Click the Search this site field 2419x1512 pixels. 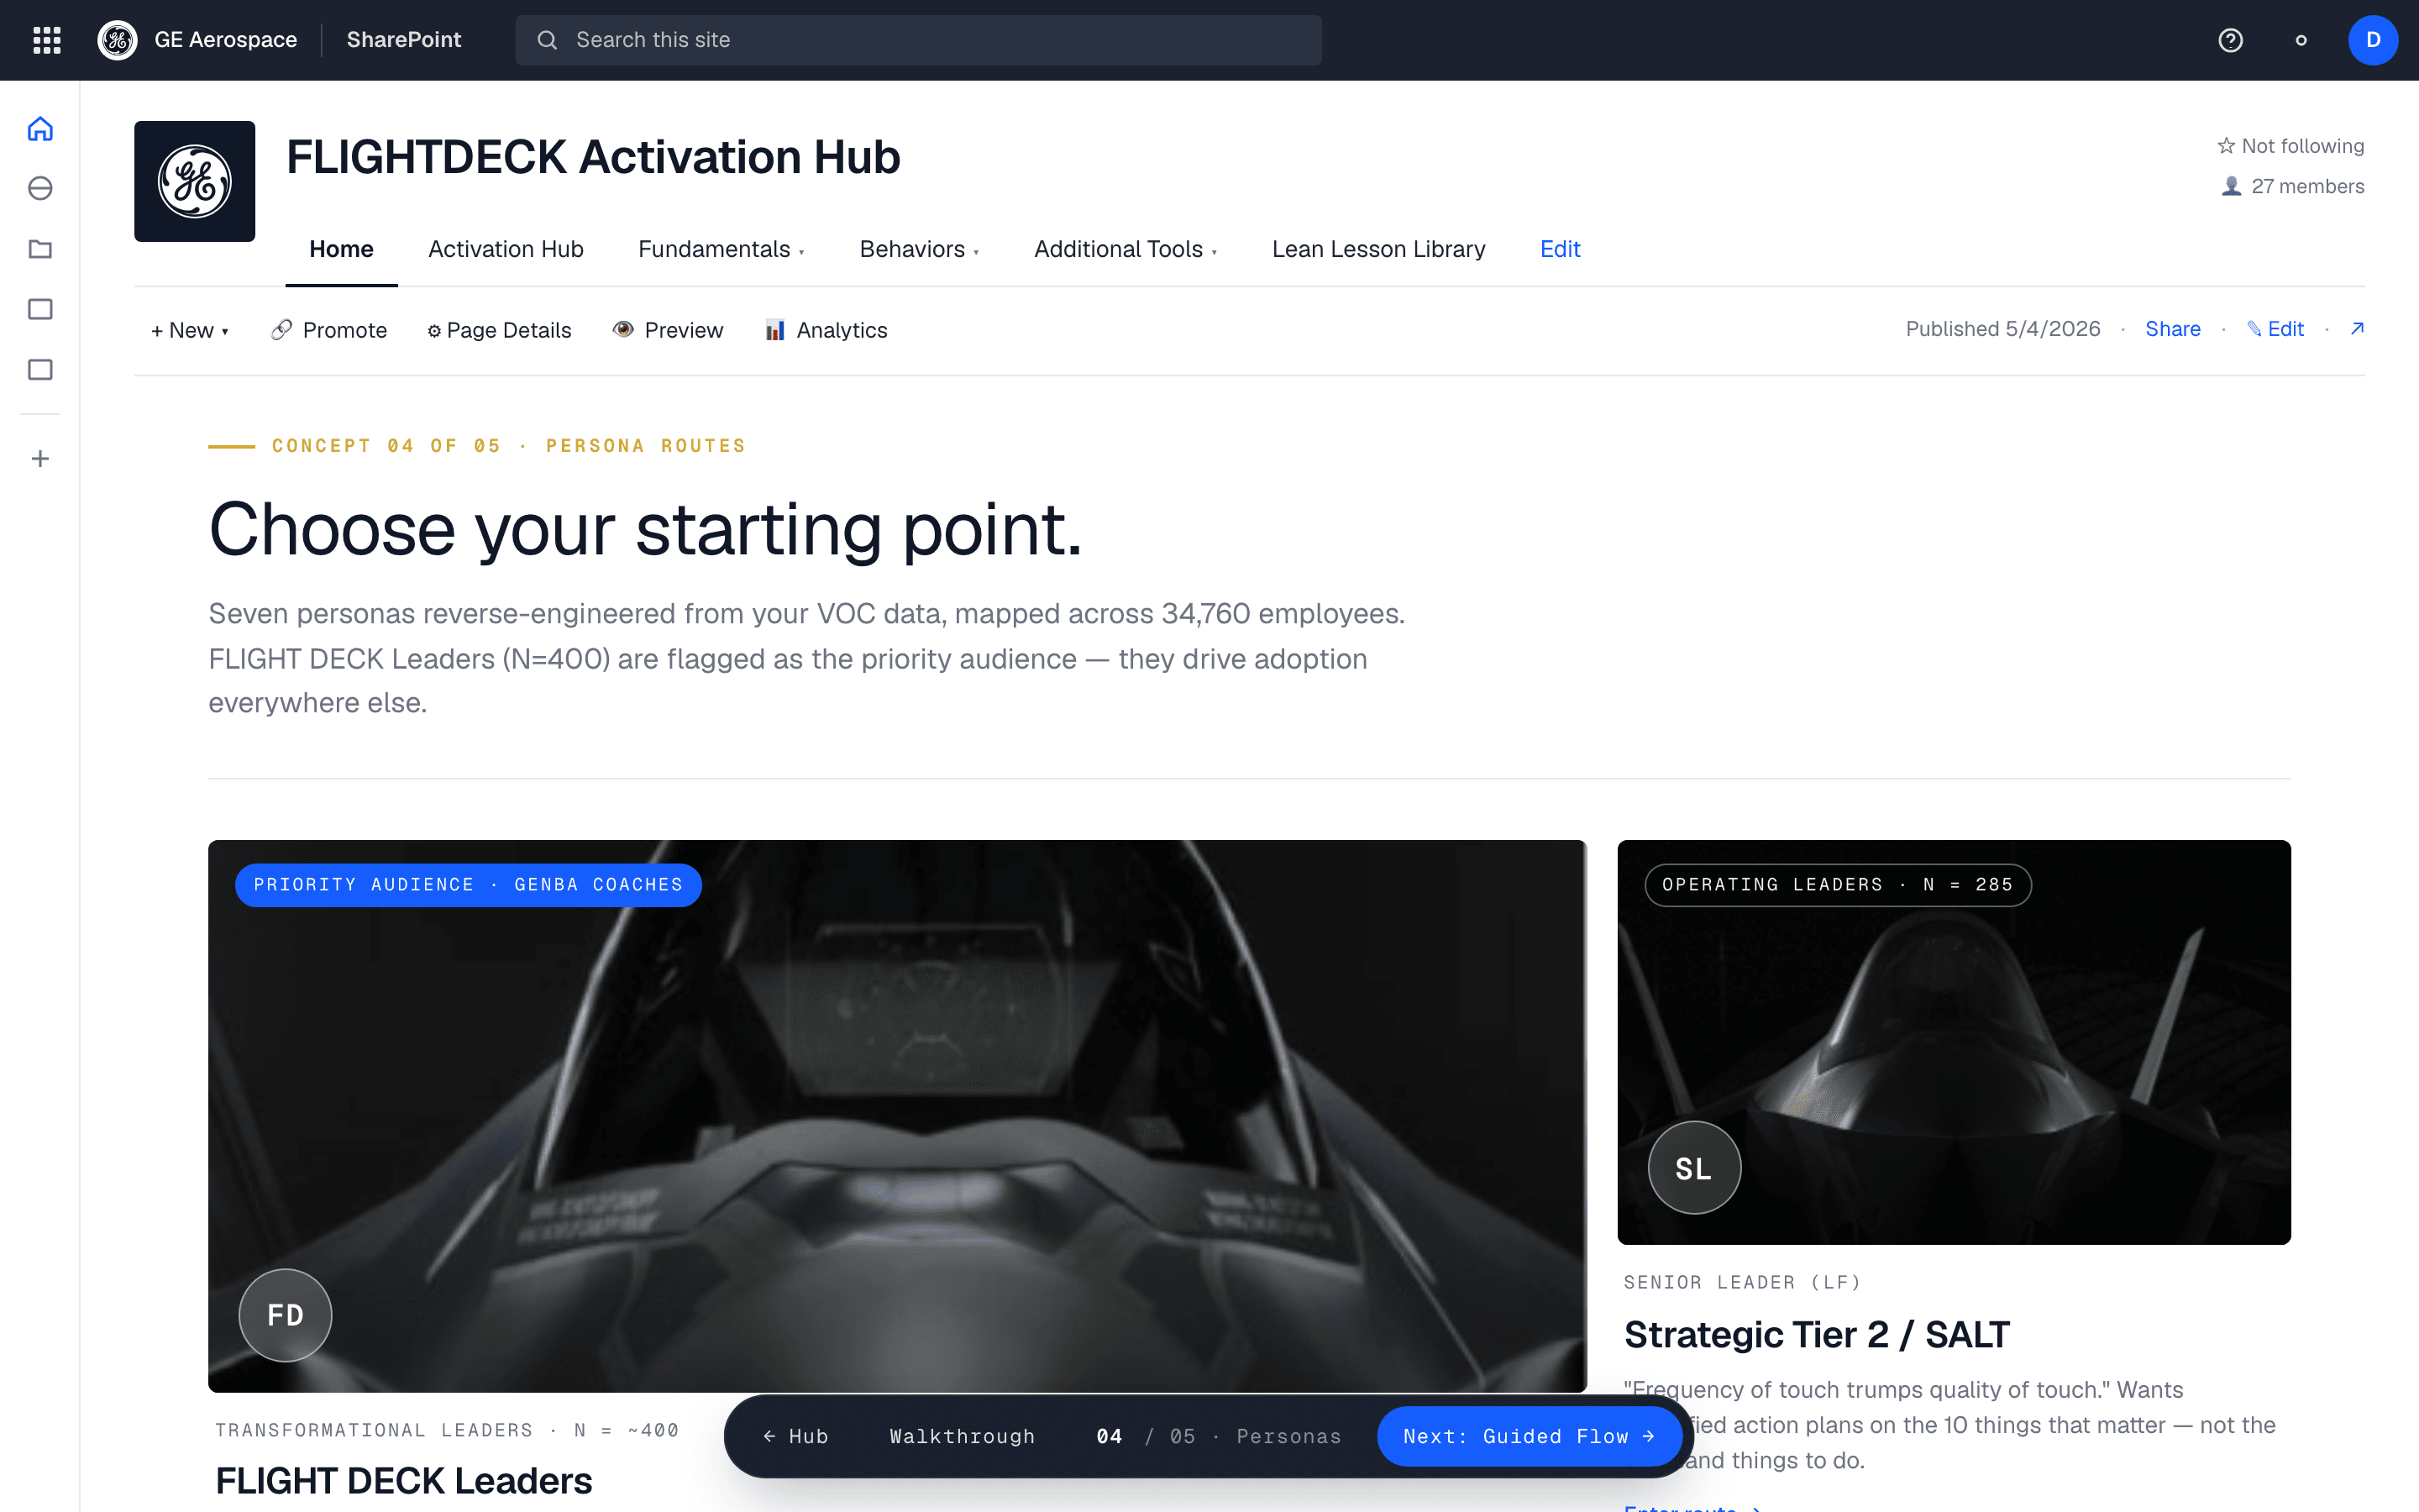coord(919,40)
